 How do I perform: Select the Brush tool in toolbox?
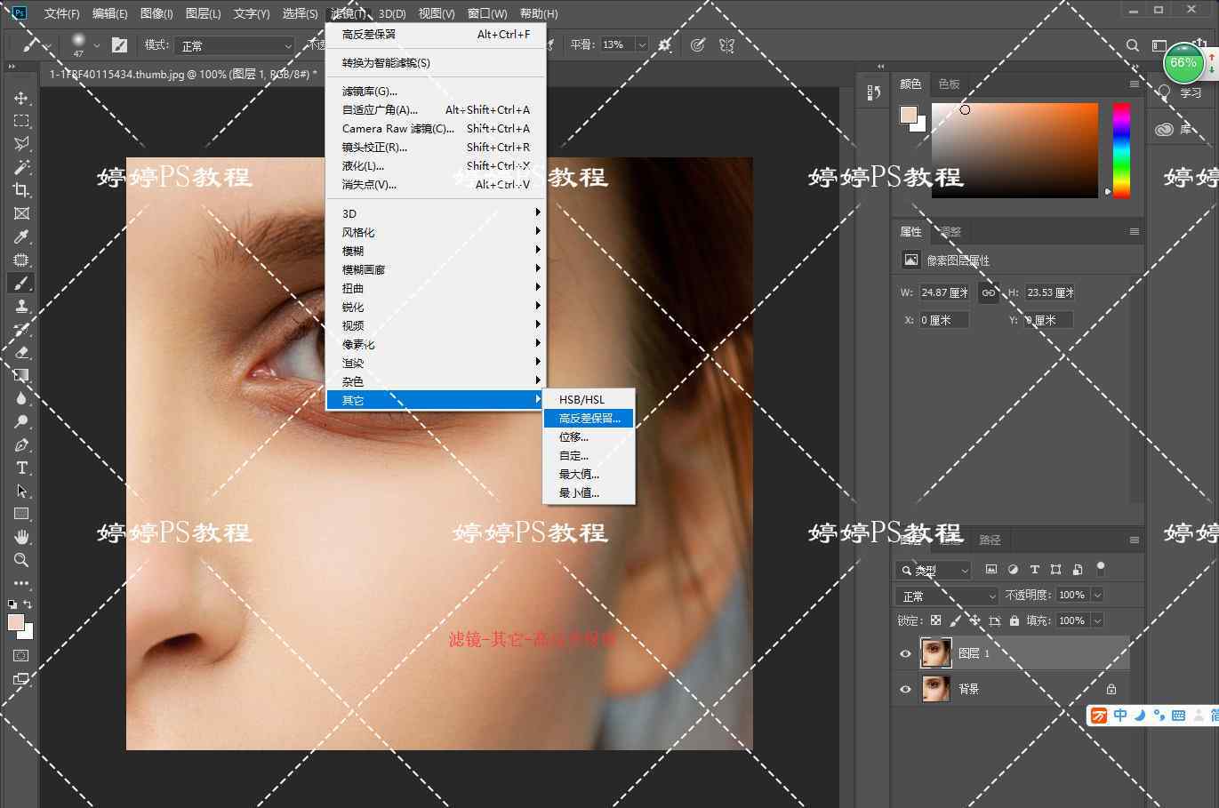(21, 283)
